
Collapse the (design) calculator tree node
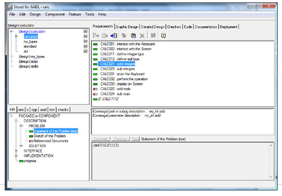tap(12, 31)
